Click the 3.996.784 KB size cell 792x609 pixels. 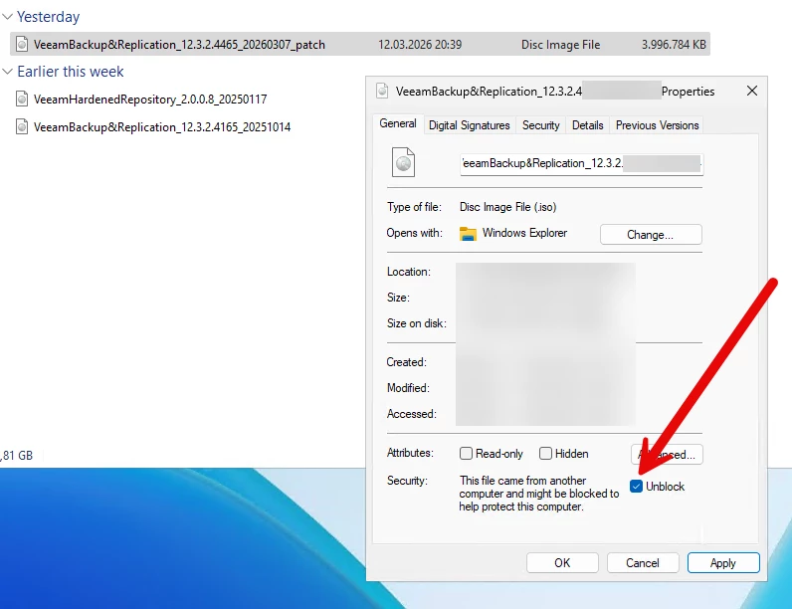coord(674,45)
